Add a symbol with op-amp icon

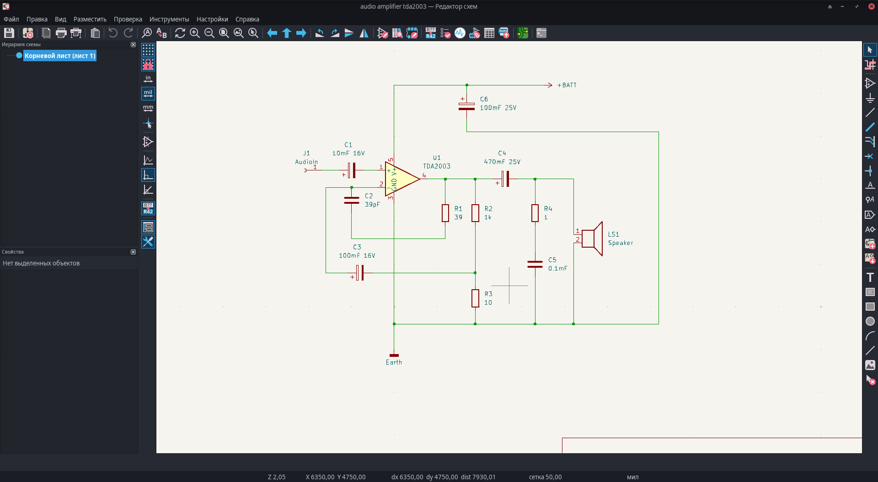coord(870,83)
